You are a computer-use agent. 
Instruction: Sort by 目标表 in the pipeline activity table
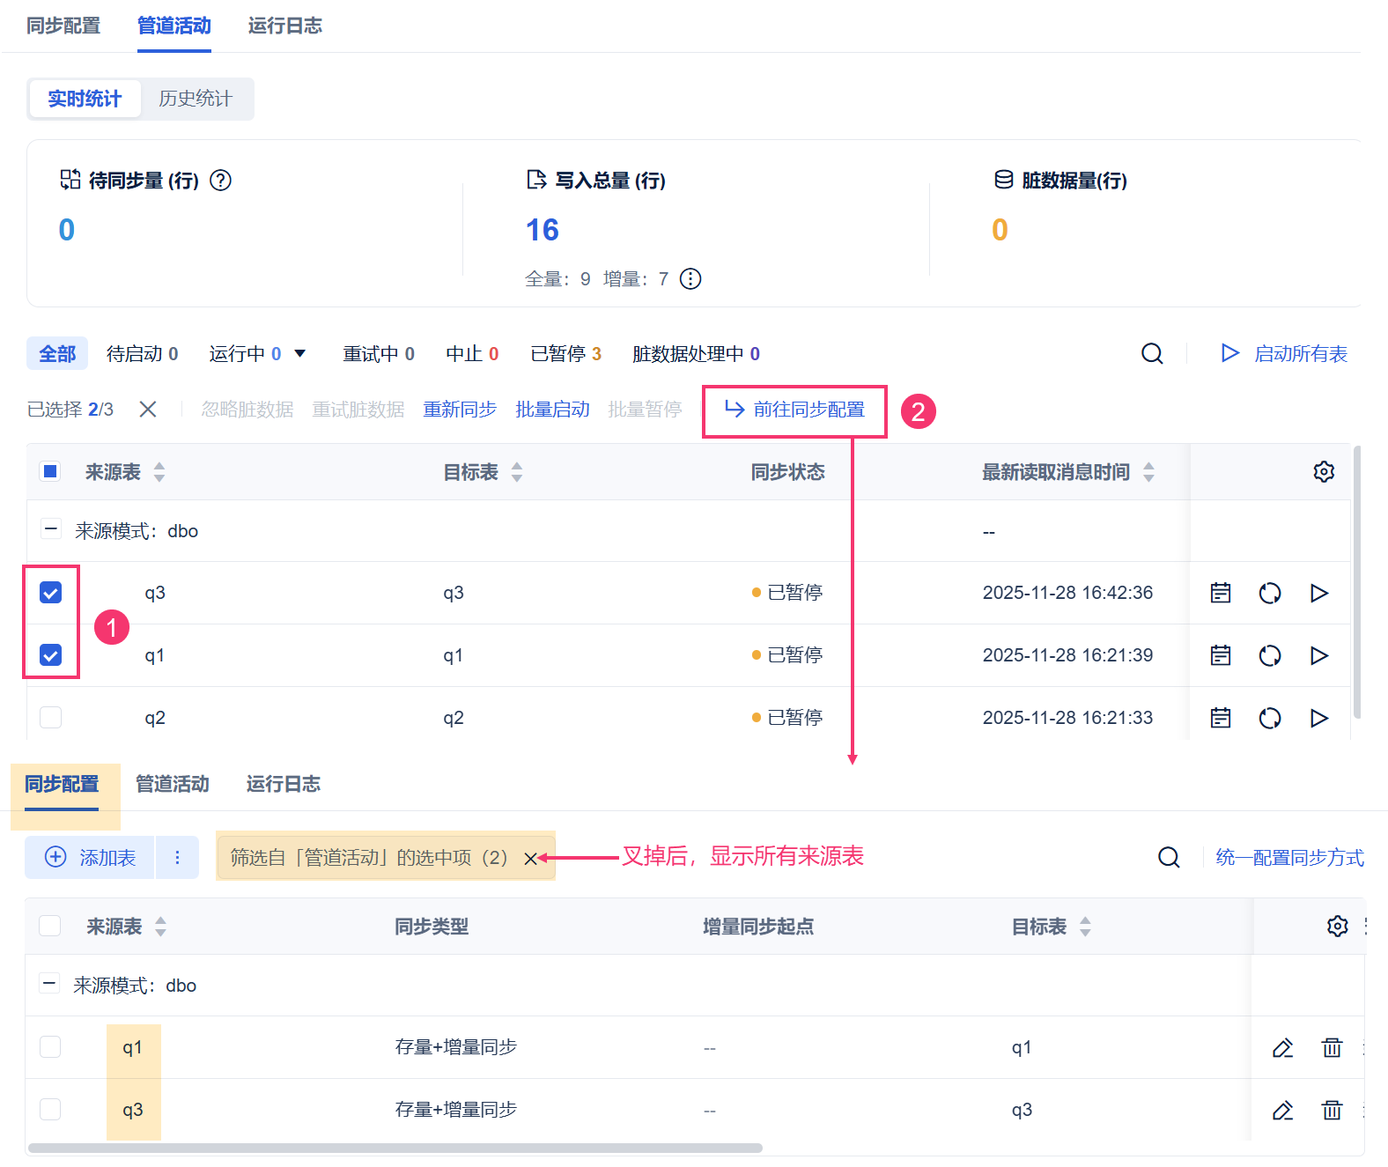[517, 472]
